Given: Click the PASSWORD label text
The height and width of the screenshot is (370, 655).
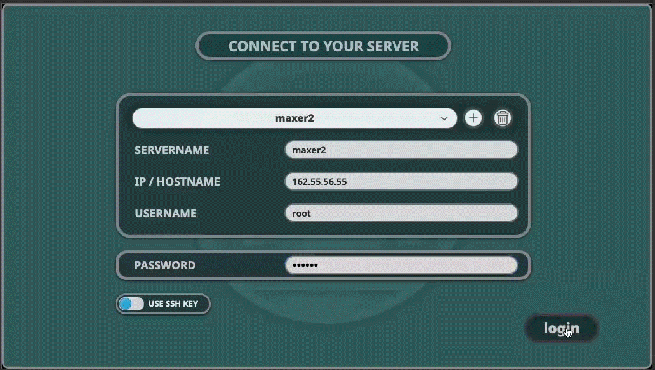Looking at the screenshot, I should 164,265.
